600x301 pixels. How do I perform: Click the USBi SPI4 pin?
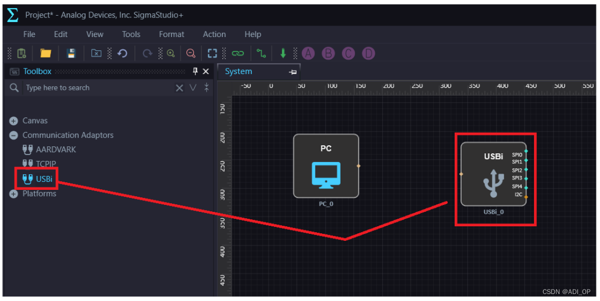(526, 188)
